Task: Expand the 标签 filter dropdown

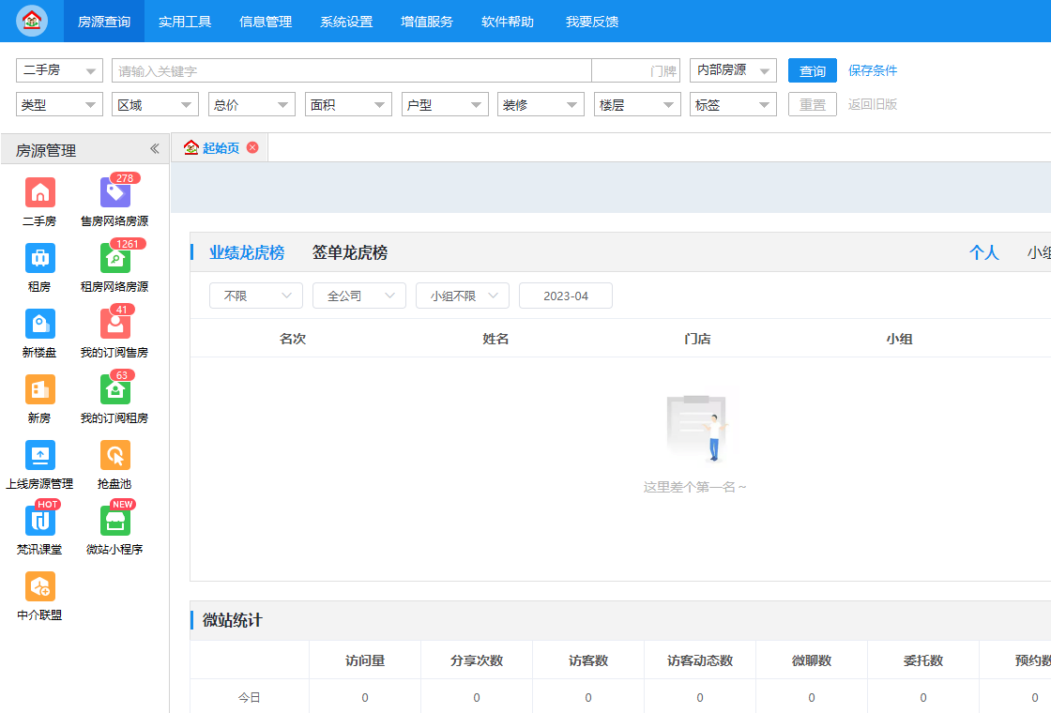Action: coord(733,104)
